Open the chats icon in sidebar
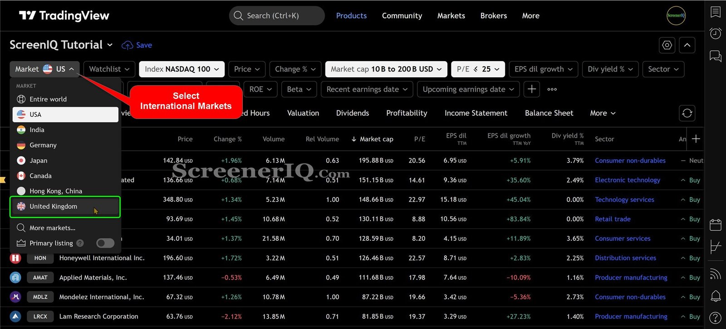The image size is (726, 329). coord(716,56)
